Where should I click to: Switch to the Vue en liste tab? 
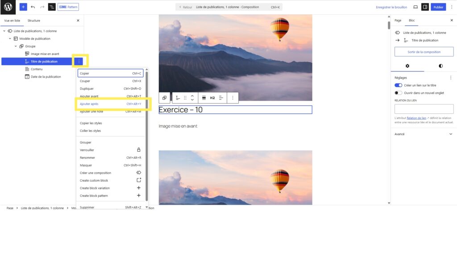12,21
